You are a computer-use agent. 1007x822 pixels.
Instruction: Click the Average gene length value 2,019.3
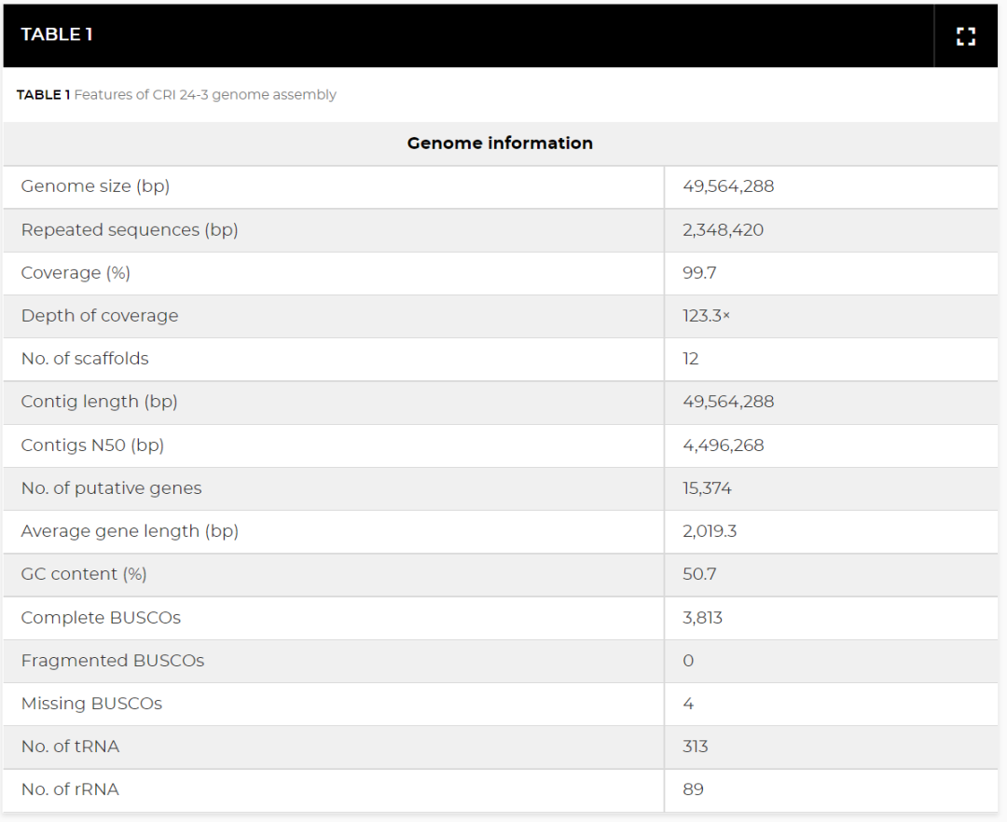[x=710, y=531]
